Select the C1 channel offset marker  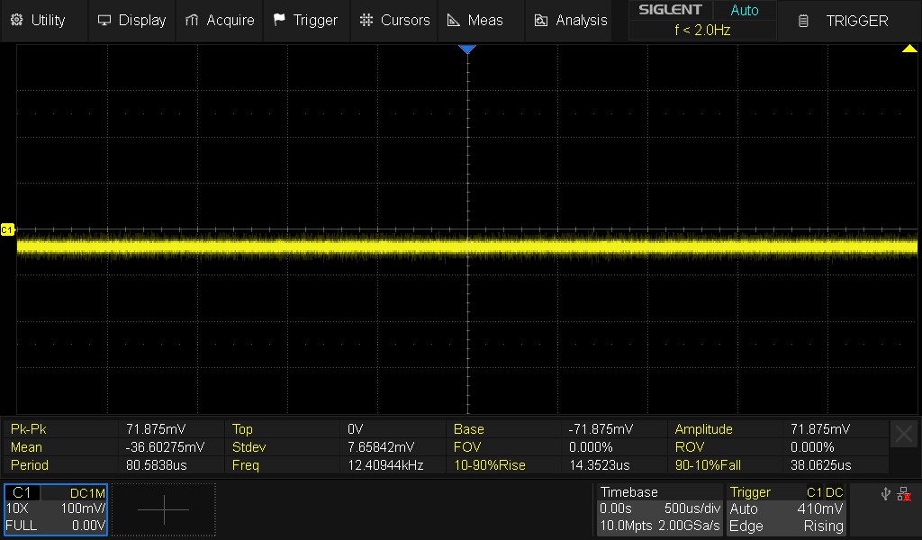point(7,229)
